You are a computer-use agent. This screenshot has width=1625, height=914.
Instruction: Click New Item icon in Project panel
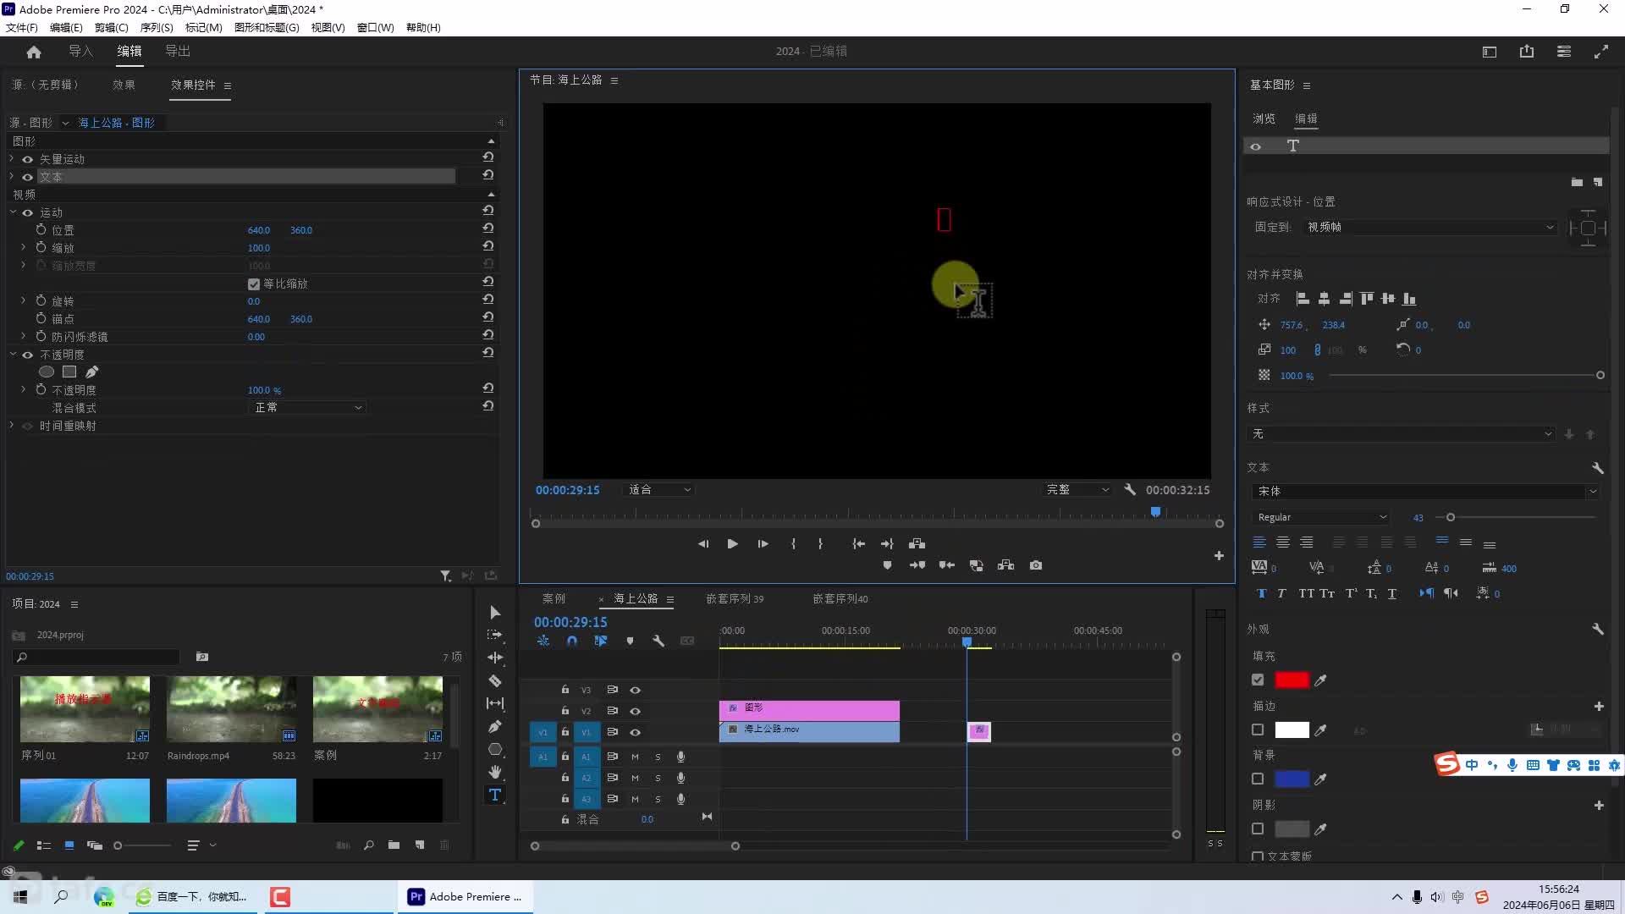(420, 845)
